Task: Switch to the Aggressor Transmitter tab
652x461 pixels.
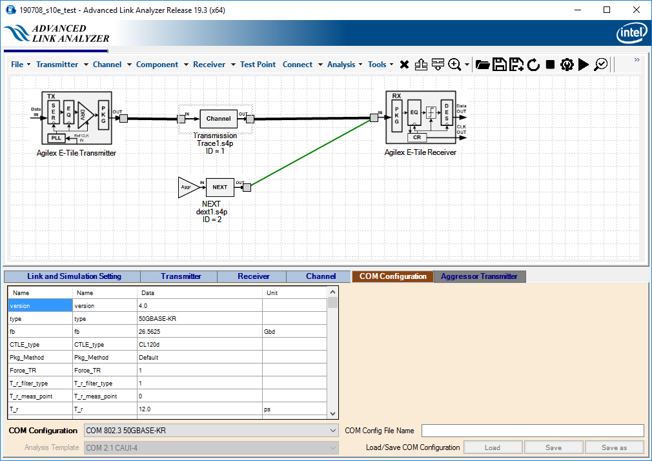Action: click(479, 276)
